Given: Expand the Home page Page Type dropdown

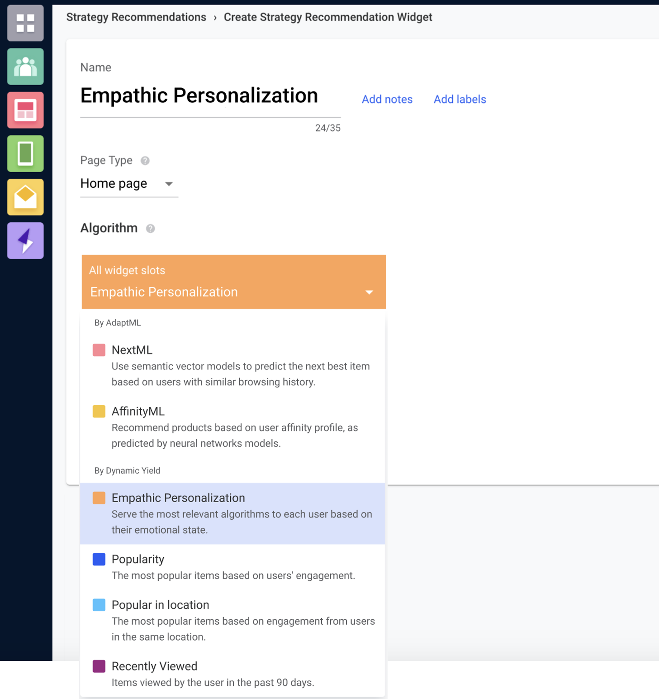Looking at the screenshot, I should [x=129, y=184].
